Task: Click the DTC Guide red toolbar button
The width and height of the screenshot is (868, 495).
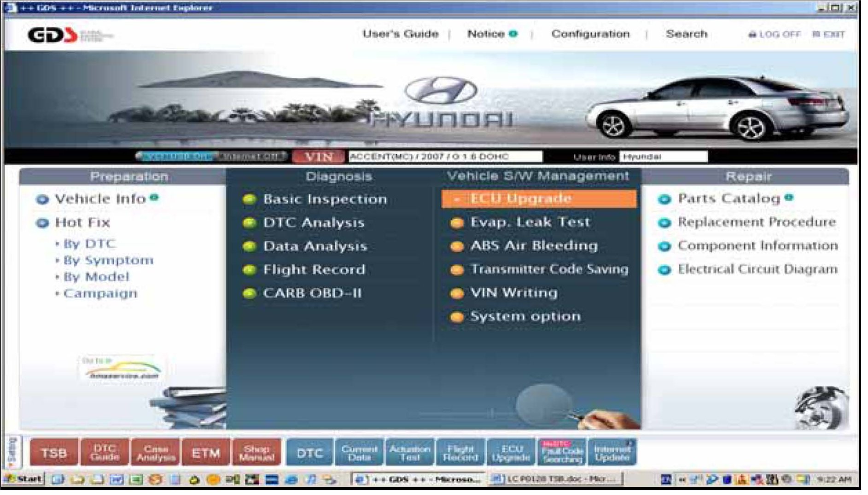Action: [x=105, y=453]
